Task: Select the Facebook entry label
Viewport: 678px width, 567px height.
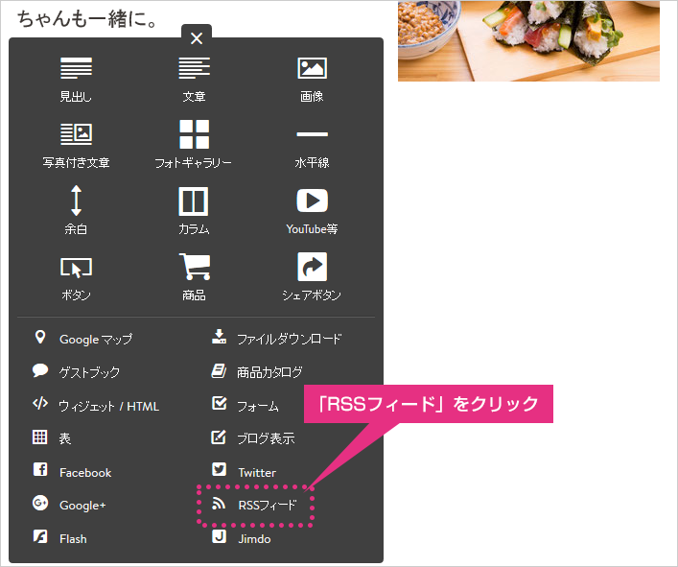Action: pyautogui.click(x=85, y=472)
